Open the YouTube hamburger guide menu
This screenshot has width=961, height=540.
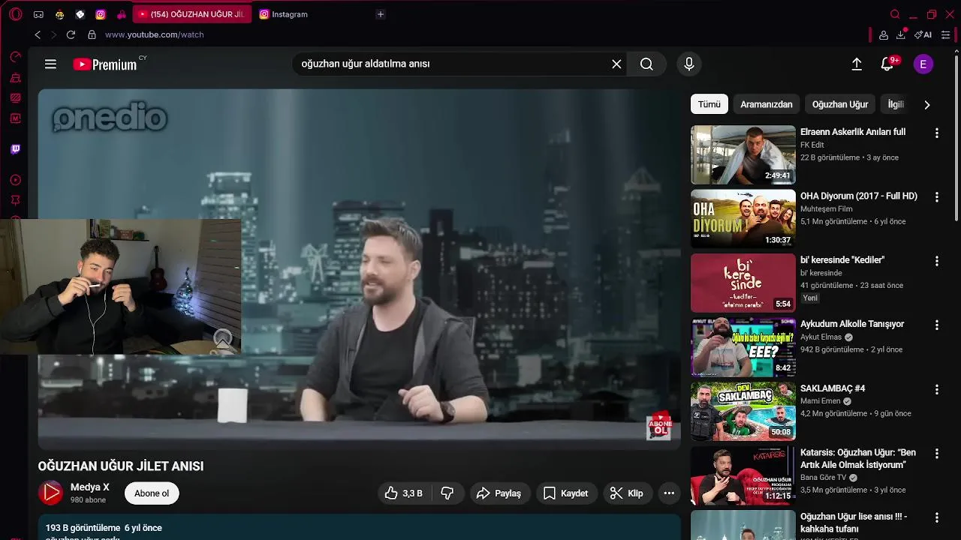click(50, 64)
